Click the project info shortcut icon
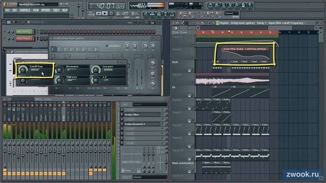The width and height of the screenshot is (326, 183). coord(243,6)
